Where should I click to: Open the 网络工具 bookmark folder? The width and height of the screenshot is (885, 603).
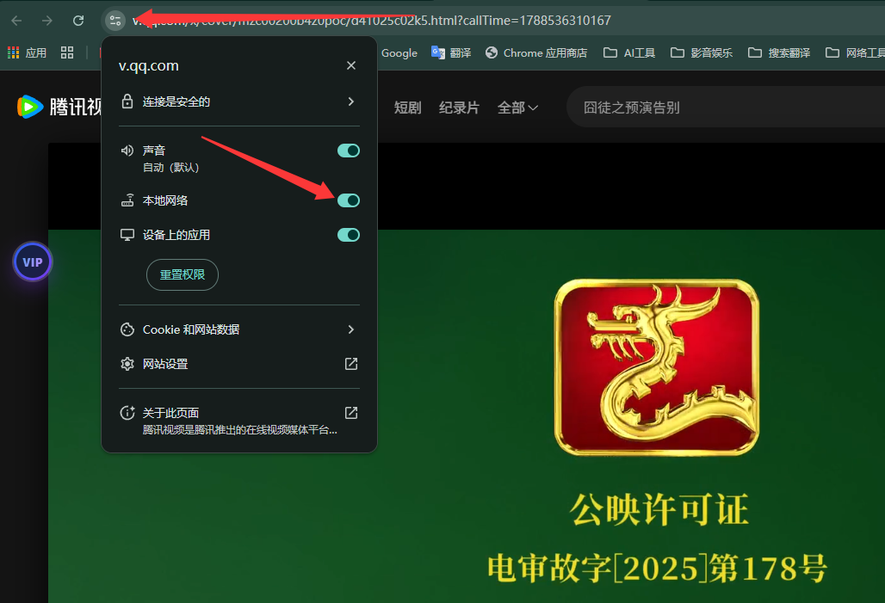[x=855, y=53]
